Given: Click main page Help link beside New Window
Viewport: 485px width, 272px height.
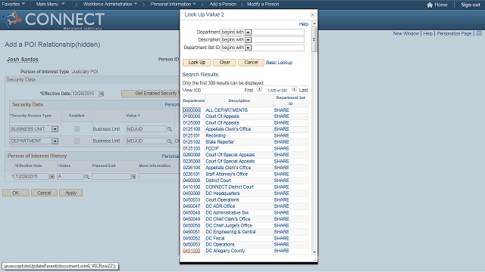Looking at the screenshot, I should point(427,33).
